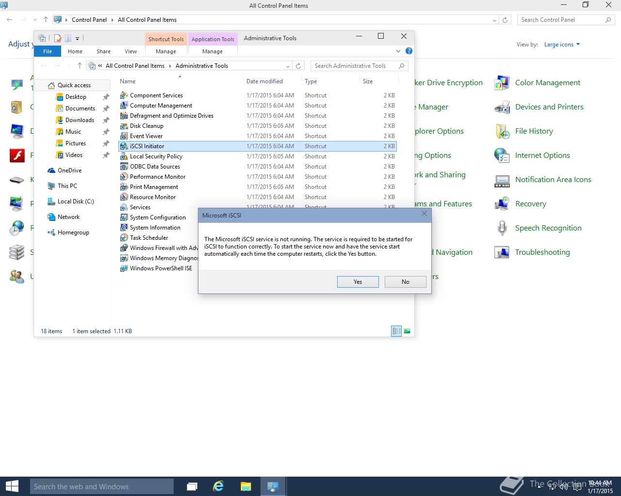Select Desktop in Quick access
621x496 pixels.
coord(76,97)
